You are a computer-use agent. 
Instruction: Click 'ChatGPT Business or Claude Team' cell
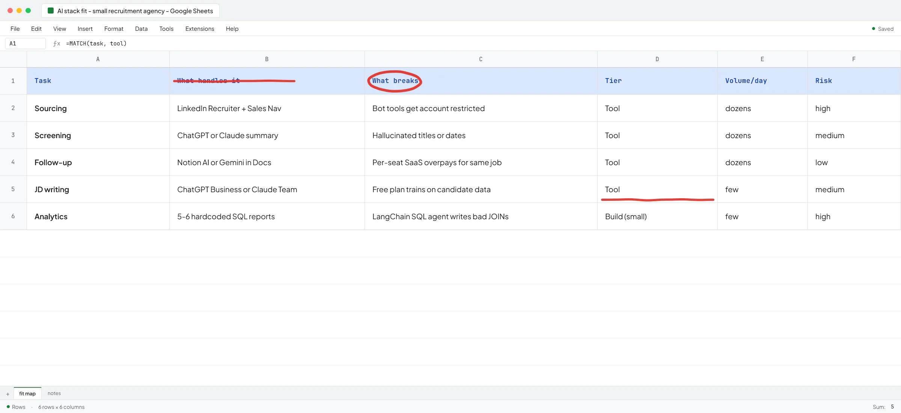[x=267, y=189]
